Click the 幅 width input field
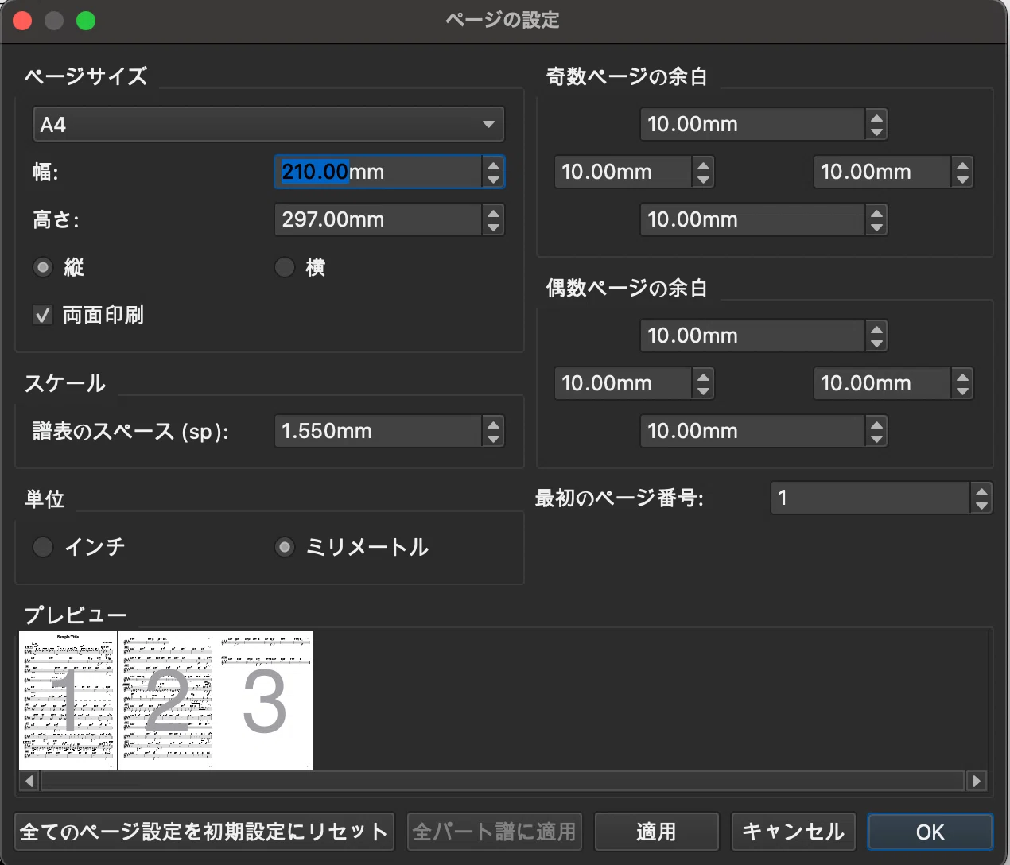The image size is (1010, 865). point(378,172)
